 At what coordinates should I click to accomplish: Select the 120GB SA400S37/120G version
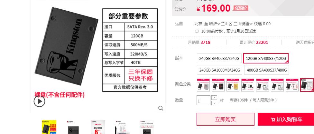tap(266, 58)
